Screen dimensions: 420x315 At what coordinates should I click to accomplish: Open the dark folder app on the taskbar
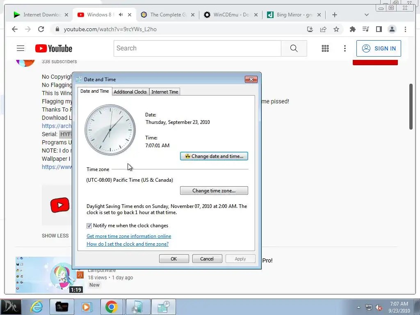62,307
